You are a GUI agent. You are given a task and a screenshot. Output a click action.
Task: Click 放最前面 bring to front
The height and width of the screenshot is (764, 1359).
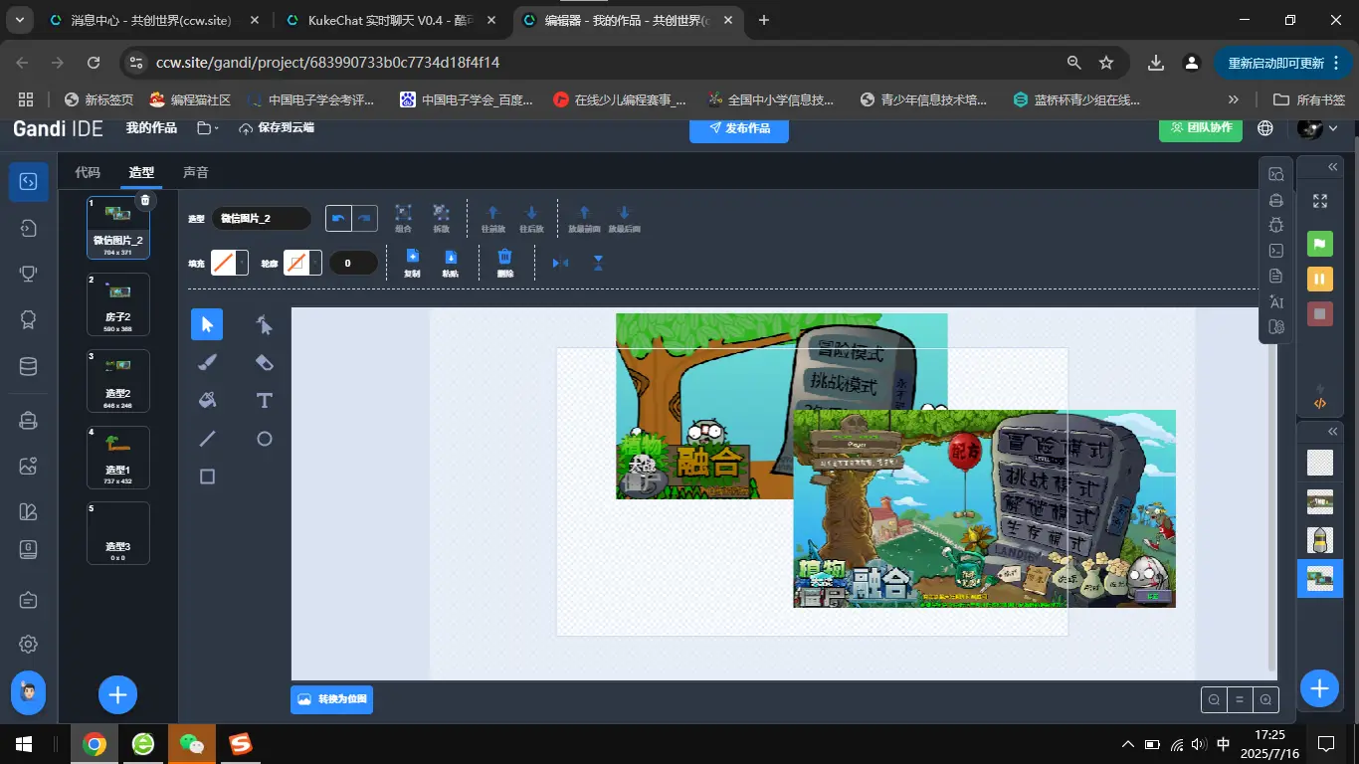(584, 218)
